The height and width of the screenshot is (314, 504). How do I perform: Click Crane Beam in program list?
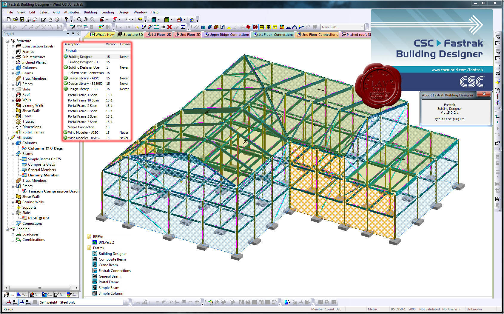(x=108, y=265)
